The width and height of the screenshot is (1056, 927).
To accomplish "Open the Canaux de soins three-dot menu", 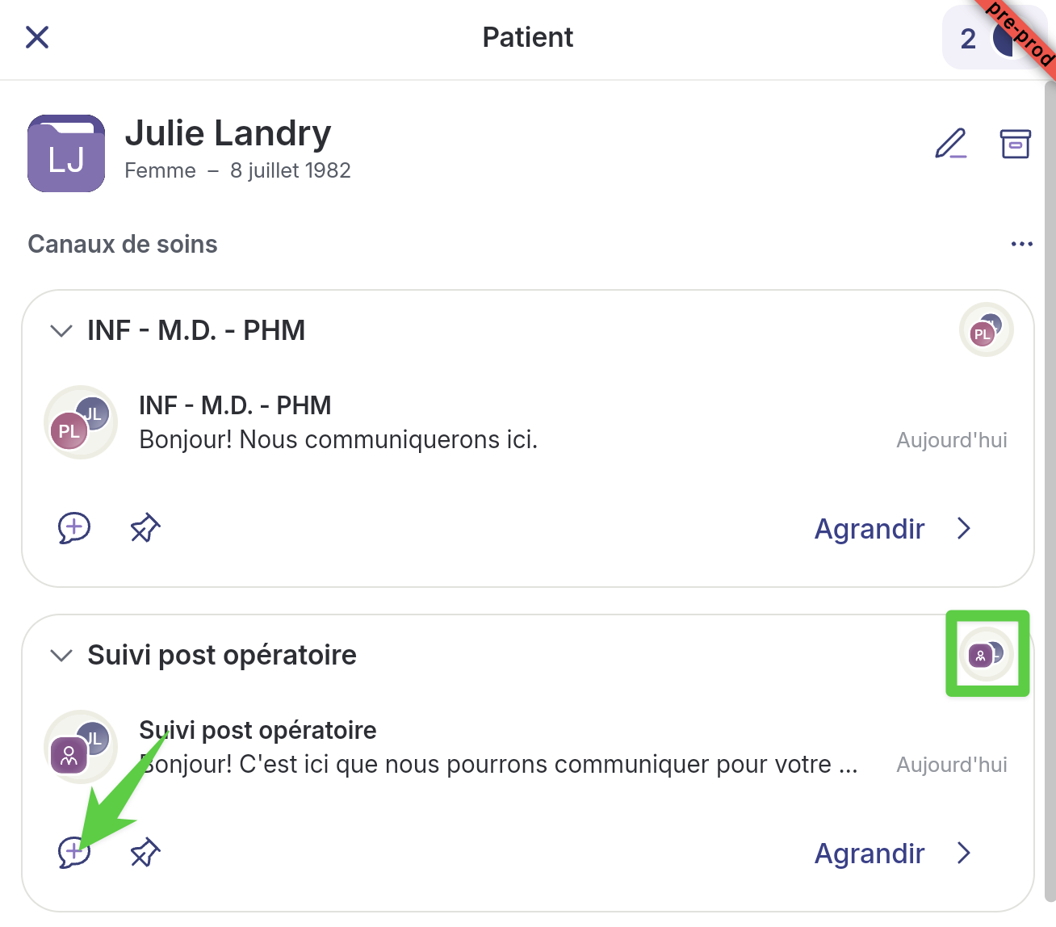I will click(x=1021, y=244).
